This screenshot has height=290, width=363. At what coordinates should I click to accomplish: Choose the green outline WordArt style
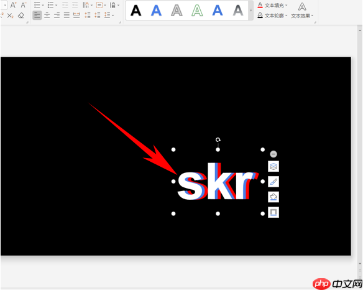[197, 11]
